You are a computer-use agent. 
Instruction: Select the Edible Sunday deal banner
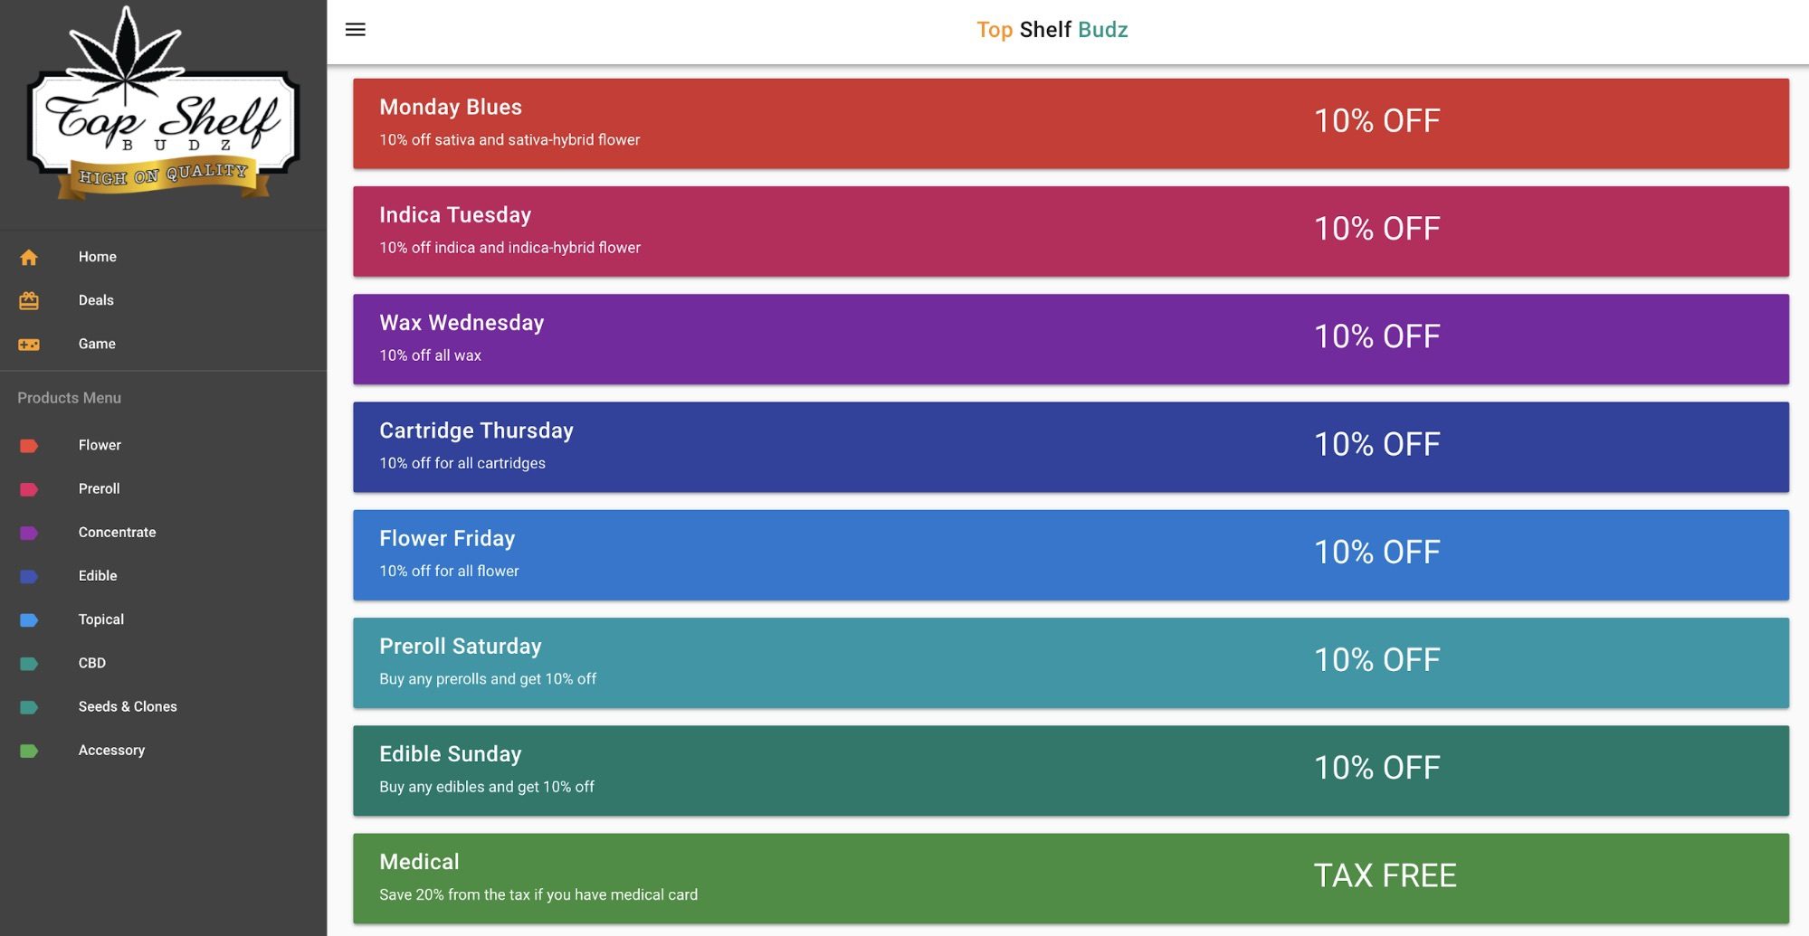click(x=1070, y=771)
